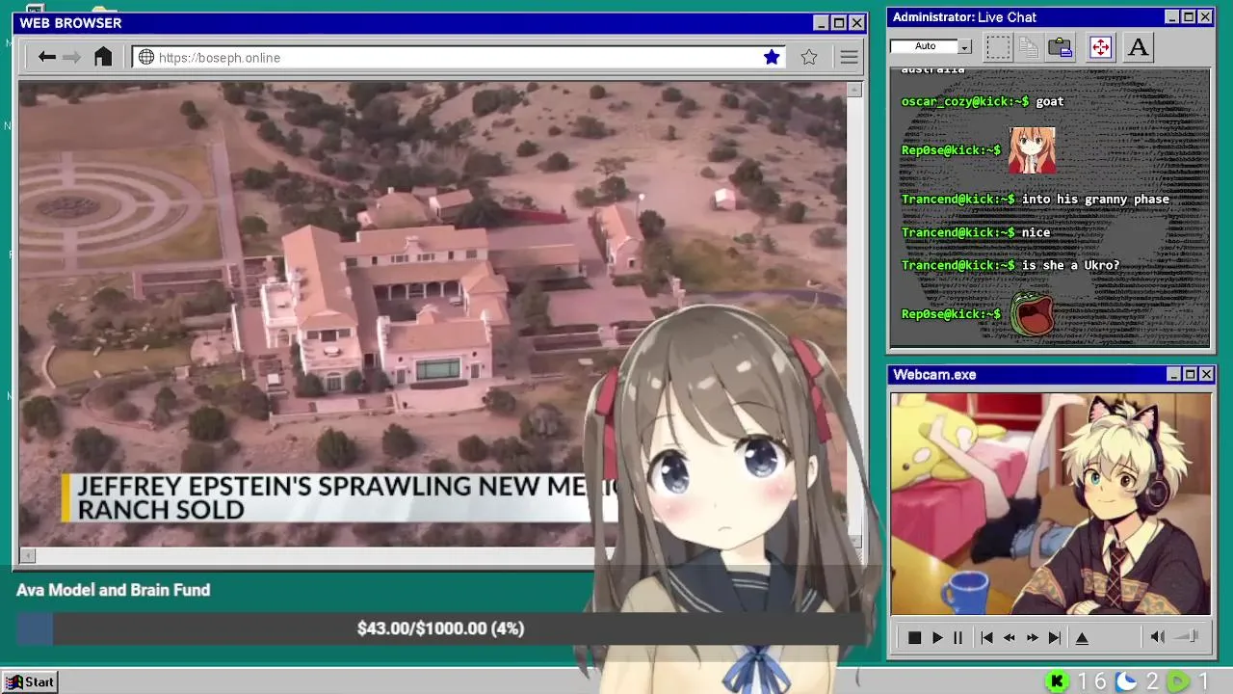Mute the Webcam.exe speaker icon
The height and width of the screenshot is (694, 1233).
click(x=1158, y=636)
